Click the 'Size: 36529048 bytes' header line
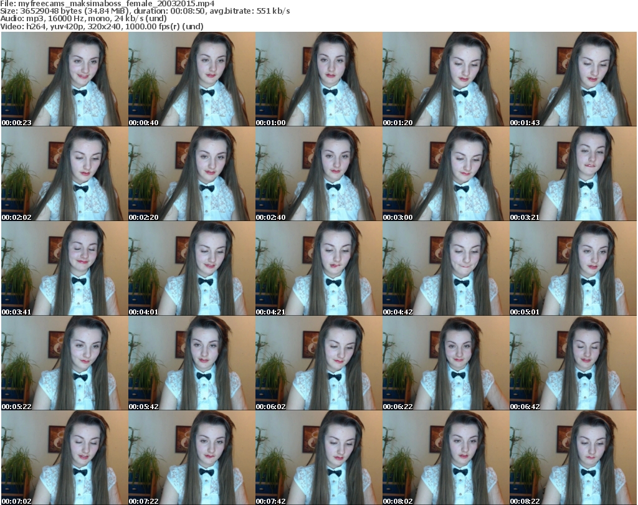Image resolution: width=638 pixels, height=505 pixels. [145, 11]
